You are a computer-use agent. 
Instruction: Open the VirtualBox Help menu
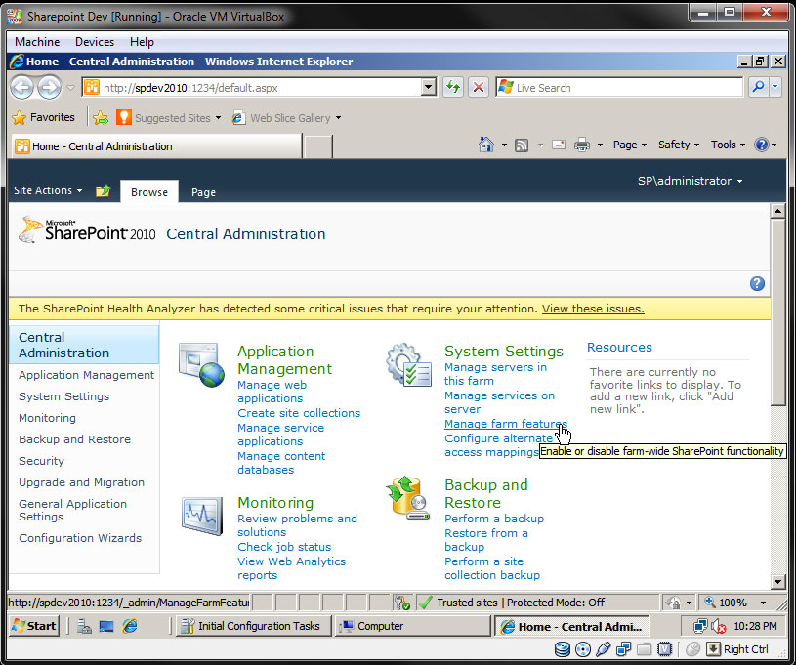[142, 42]
